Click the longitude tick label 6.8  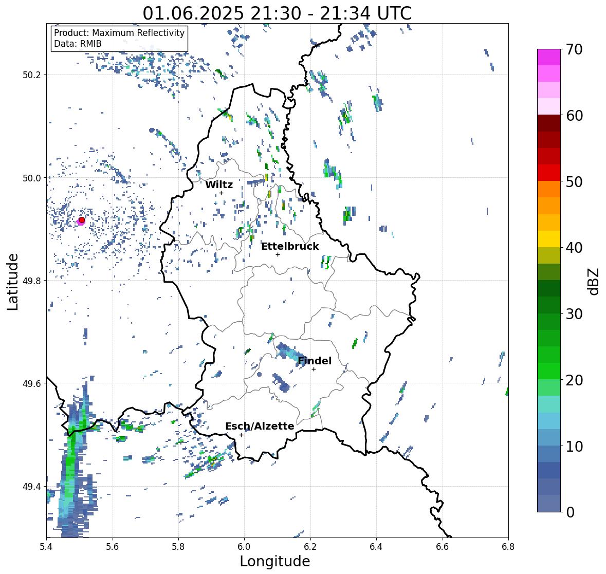[x=508, y=547]
